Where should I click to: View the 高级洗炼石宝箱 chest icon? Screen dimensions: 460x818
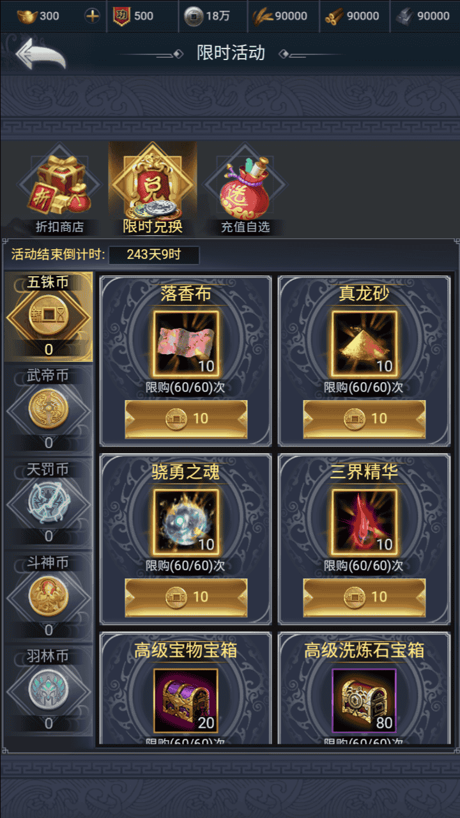coord(364,700)
